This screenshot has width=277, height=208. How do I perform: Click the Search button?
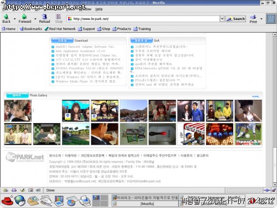pos(235,19)
